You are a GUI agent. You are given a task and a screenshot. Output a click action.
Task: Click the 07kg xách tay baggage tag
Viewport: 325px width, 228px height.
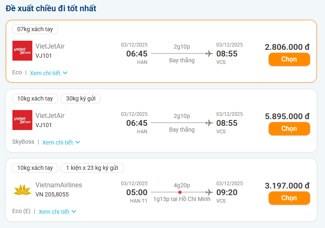coord(35,29)
